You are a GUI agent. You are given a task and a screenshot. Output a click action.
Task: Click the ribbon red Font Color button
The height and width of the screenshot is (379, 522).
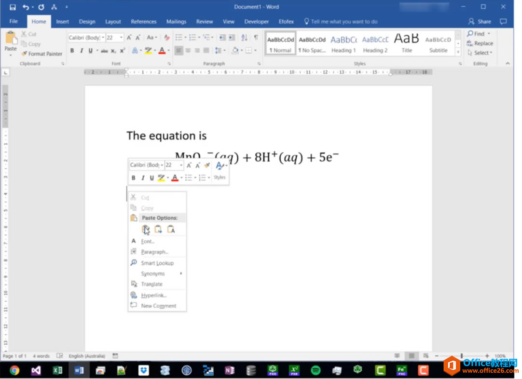coord(162,51)
